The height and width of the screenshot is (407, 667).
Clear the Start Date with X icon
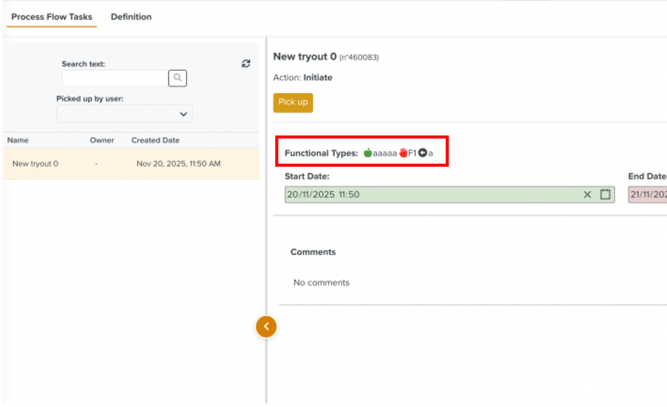(x=587, y=194)
